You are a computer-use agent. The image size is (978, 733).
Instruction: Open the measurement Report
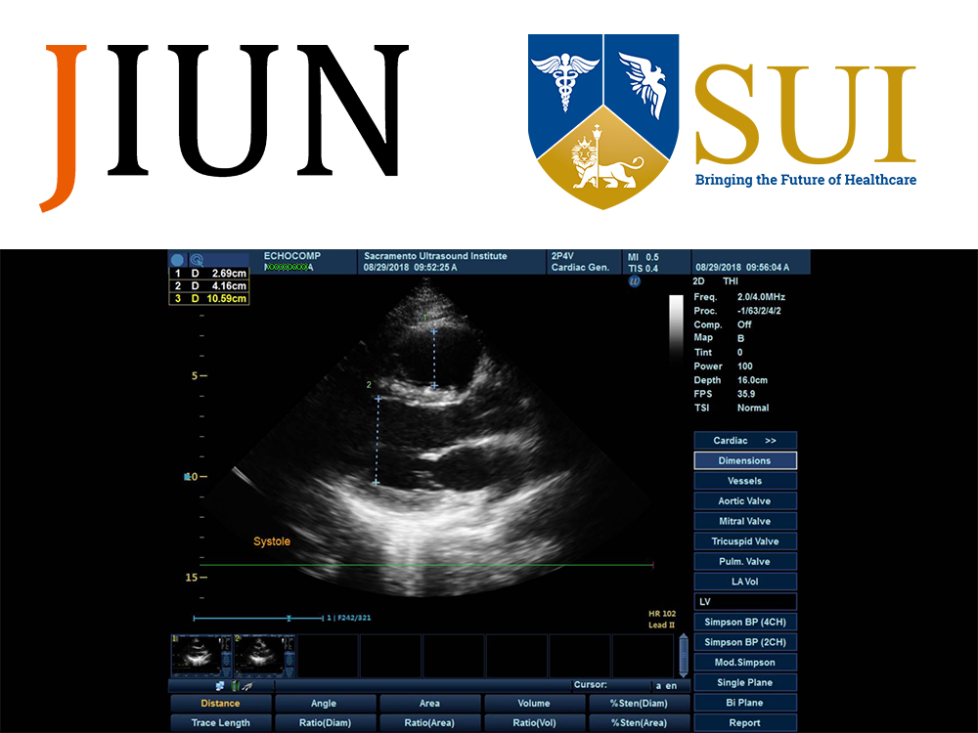[x=745, y=723]
